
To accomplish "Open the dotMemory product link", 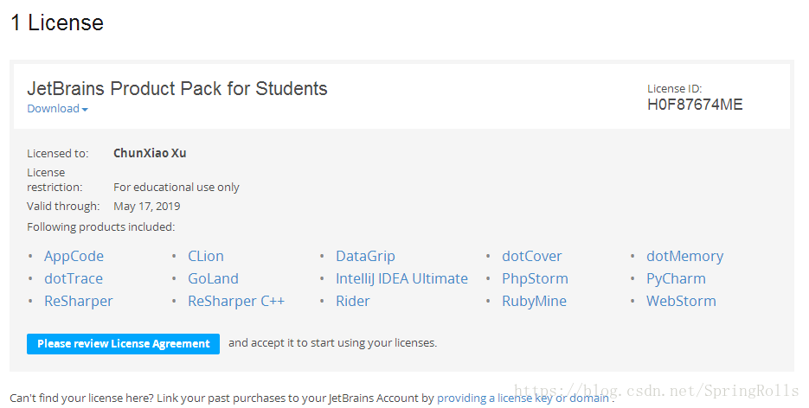I will (684, 256).
